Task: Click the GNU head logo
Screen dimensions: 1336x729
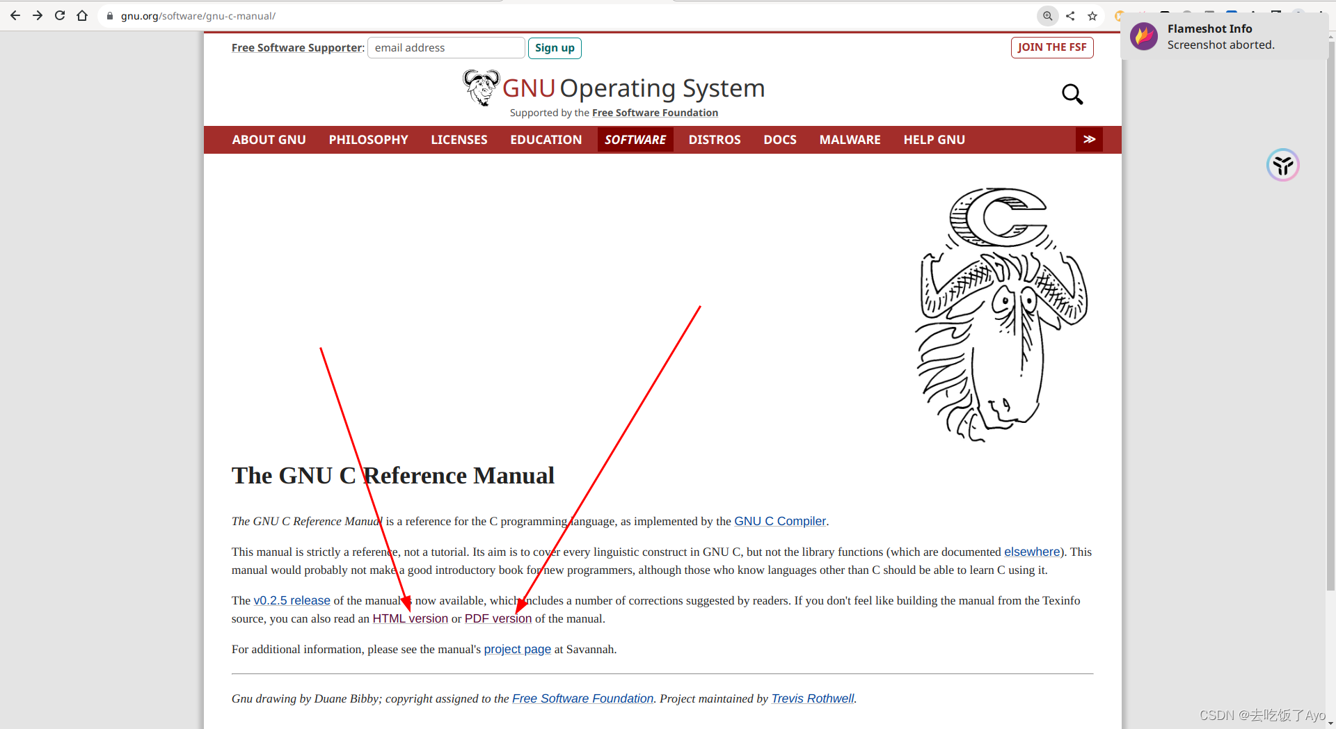Action: (x=481, y=88)
